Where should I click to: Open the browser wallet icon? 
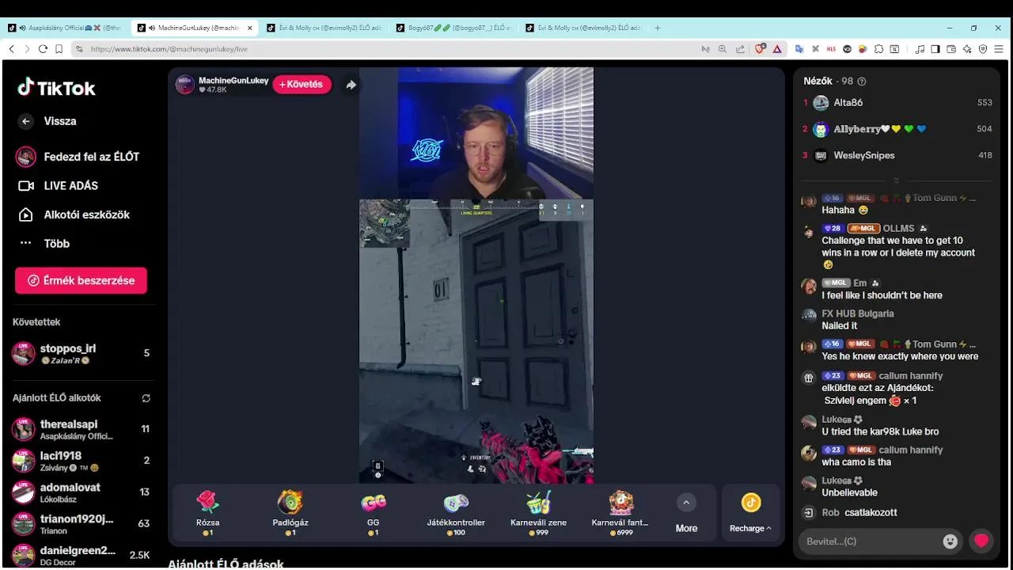[951, 49]
